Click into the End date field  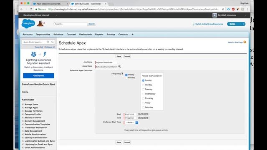(x=130, y=118)
